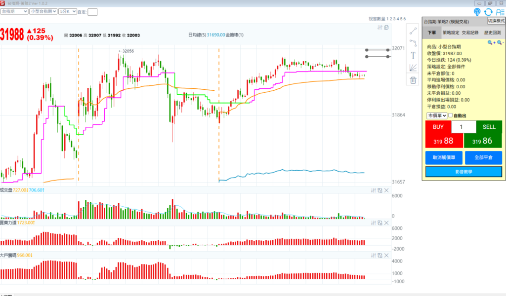Select the trend line drawing tool
This screenshot has height=296, width=506.
pos(414,30)
